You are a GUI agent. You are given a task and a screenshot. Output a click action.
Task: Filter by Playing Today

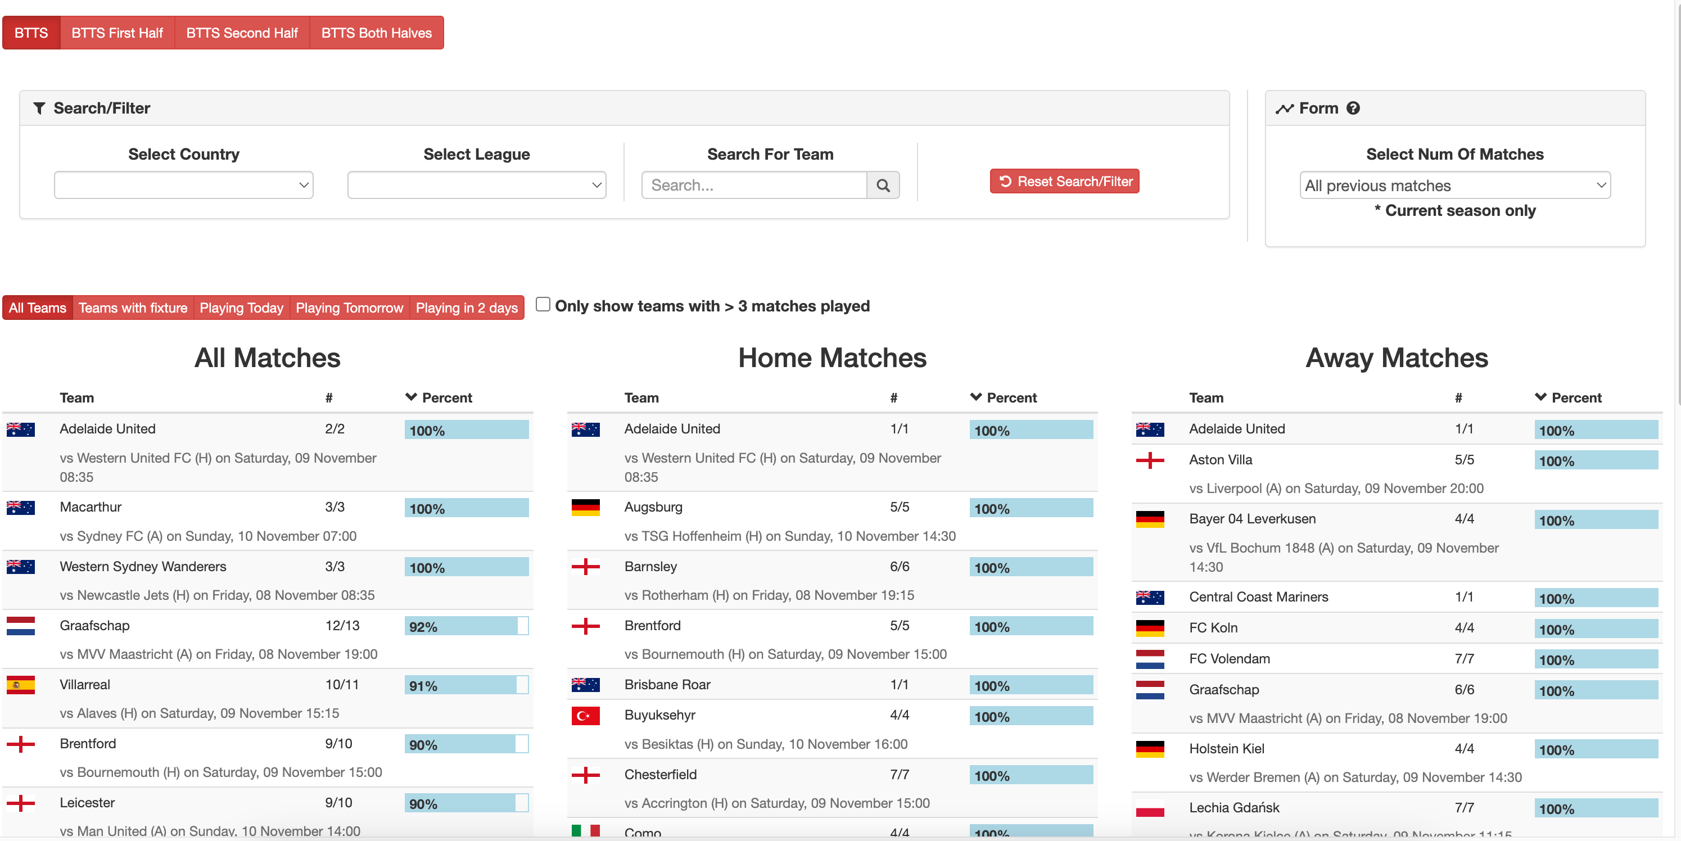tap(241, 308)
